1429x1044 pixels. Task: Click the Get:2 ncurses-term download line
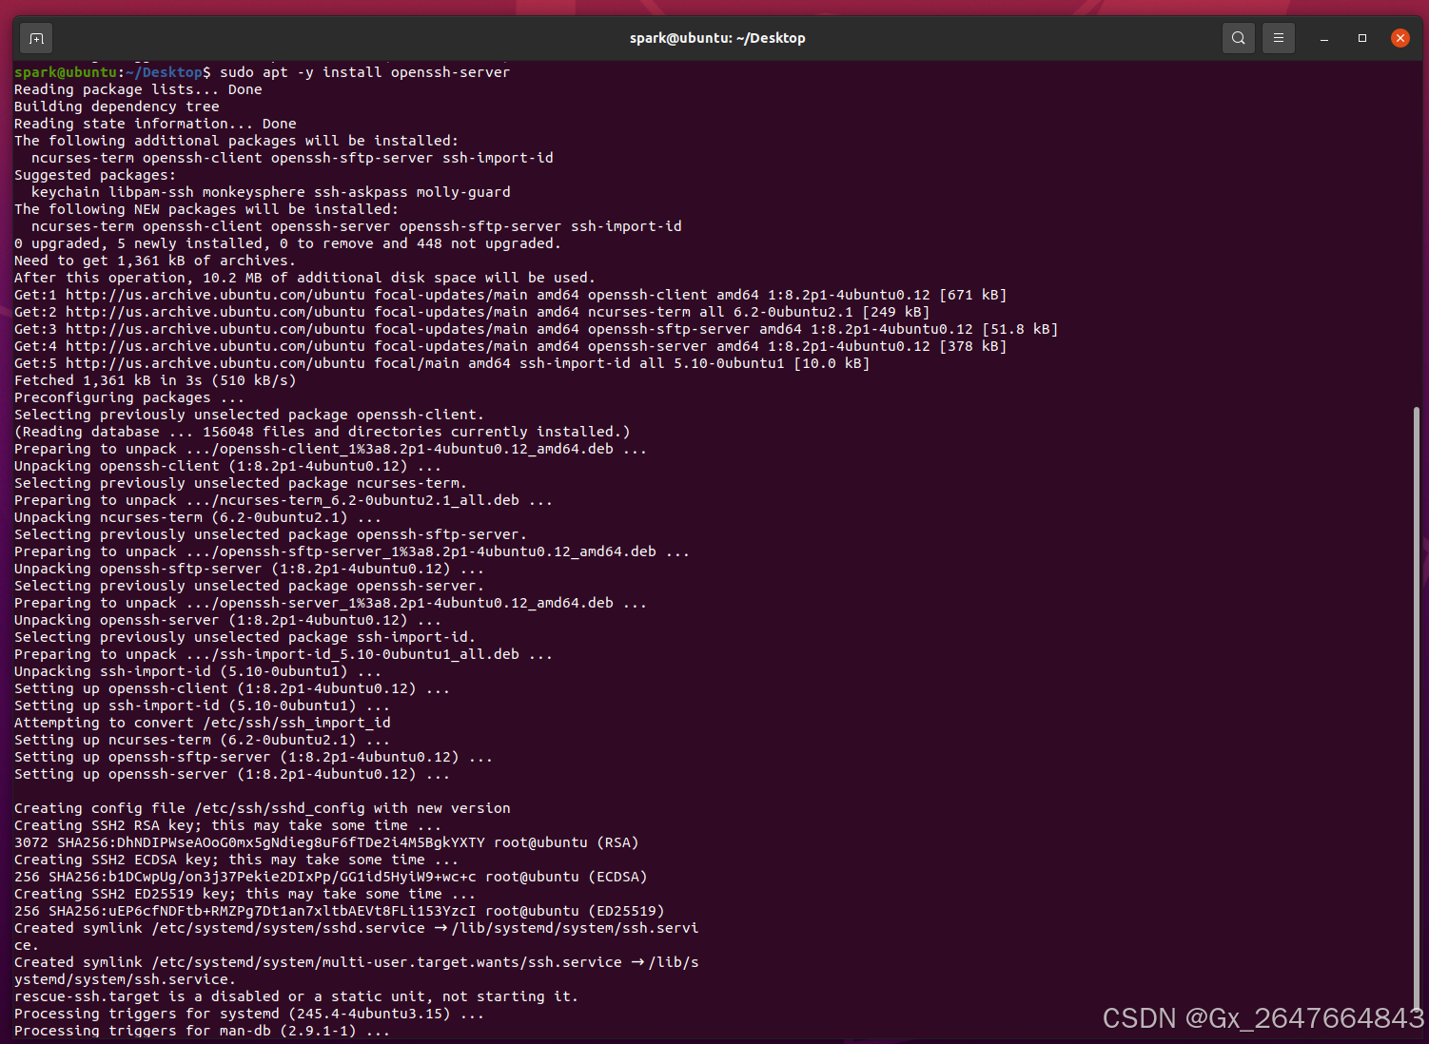click(472, 312)
